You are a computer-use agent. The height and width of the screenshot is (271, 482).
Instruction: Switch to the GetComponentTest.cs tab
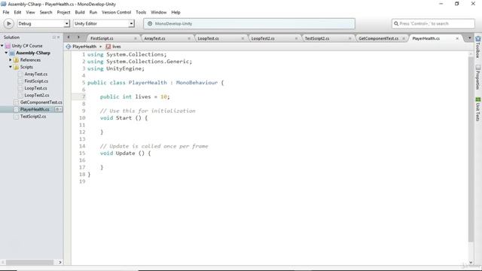click(378, 38)
